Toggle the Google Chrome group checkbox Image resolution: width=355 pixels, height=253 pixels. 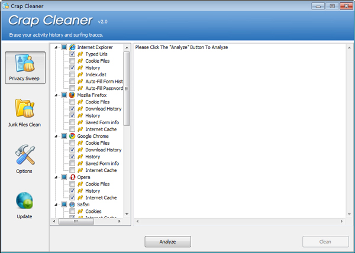pyautogui.click(x=64, y=136)
